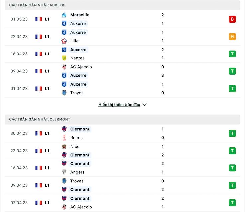Viewport: 245px width, 212px height.
Task: Click highlighted Clermont name on 02.04.23
Action: (x=80, y=198)
